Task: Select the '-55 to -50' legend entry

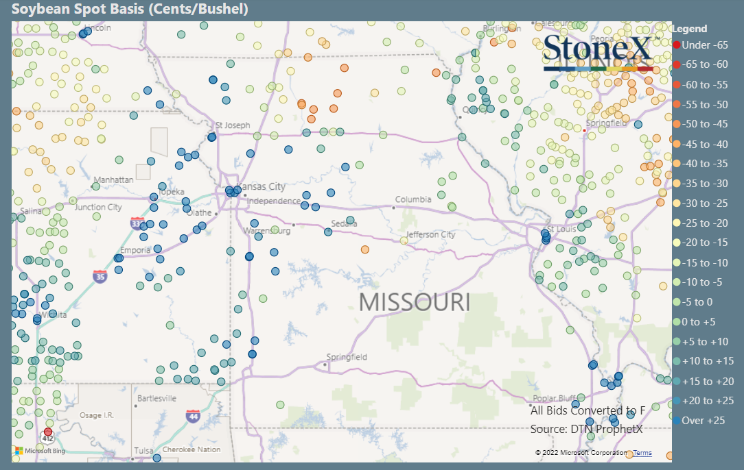Action: point(700,104)
